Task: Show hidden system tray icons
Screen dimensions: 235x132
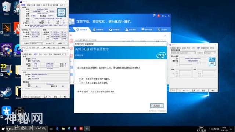Action: (x=209, y=129)
